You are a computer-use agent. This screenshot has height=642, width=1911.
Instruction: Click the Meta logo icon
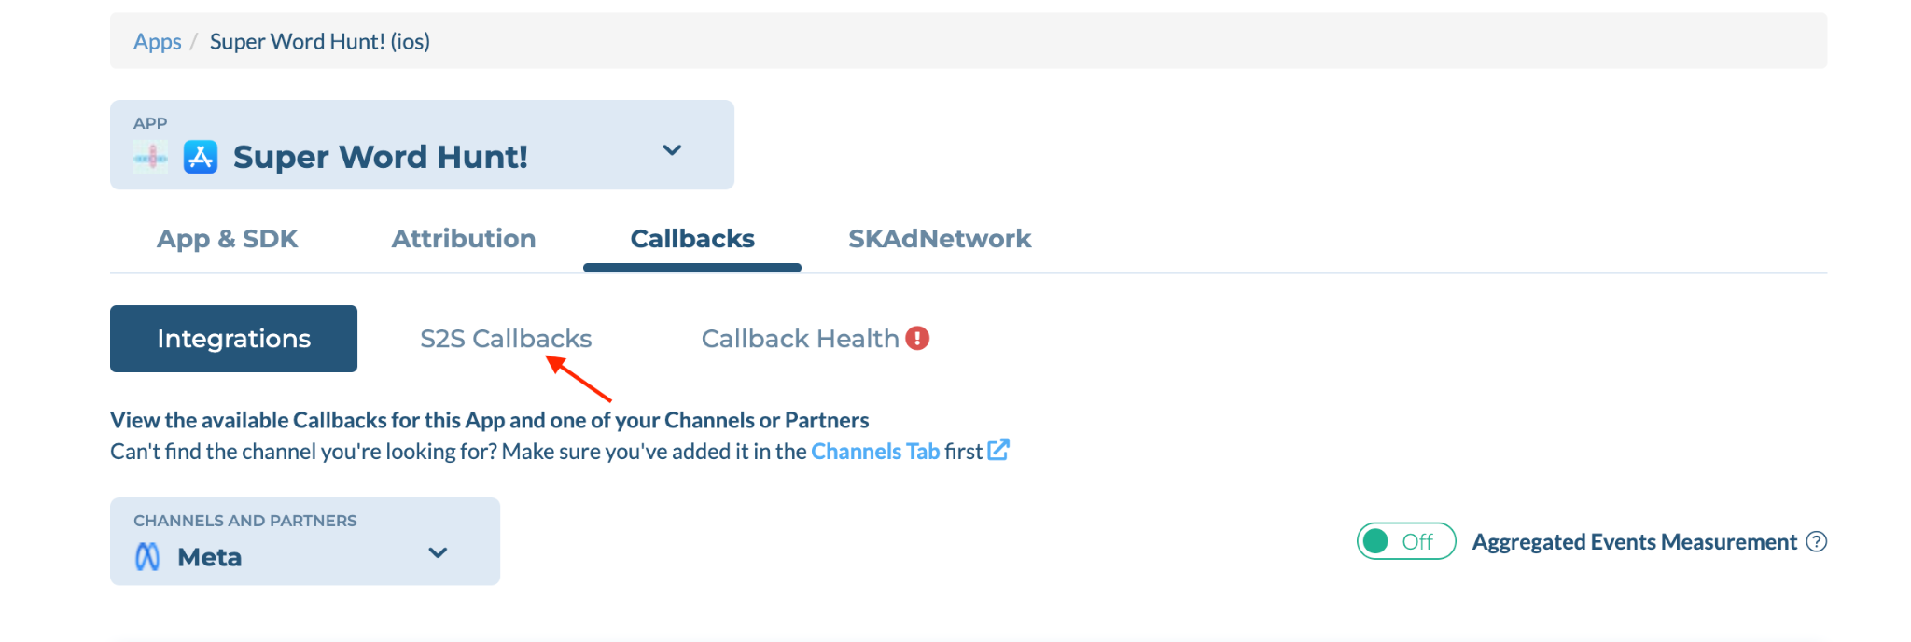(147, 557)
